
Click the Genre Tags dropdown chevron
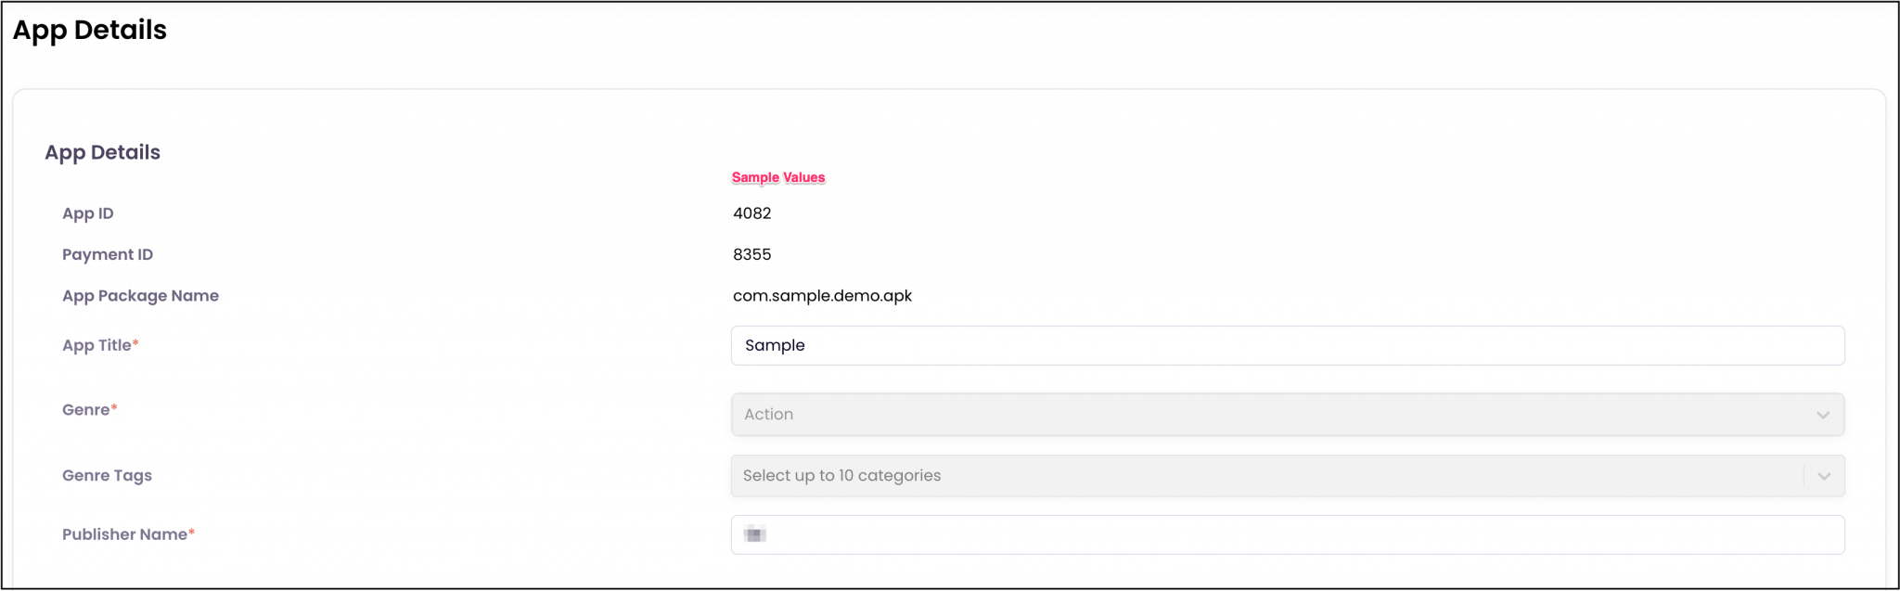[x=1822, y=475]
